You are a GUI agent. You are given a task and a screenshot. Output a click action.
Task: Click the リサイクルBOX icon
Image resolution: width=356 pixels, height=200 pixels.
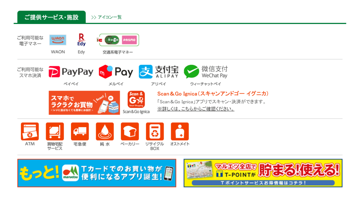tap(155, 132)
